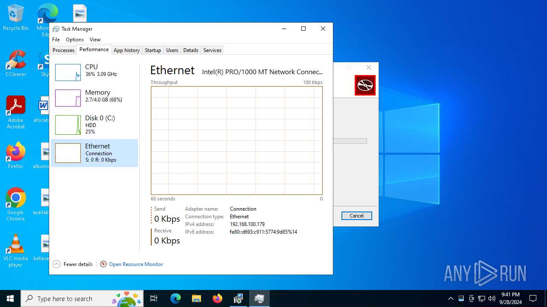This screenshot has width=547, height=307.
Task: Launch Firefox from the taskbar
Action: coord(218,298)
